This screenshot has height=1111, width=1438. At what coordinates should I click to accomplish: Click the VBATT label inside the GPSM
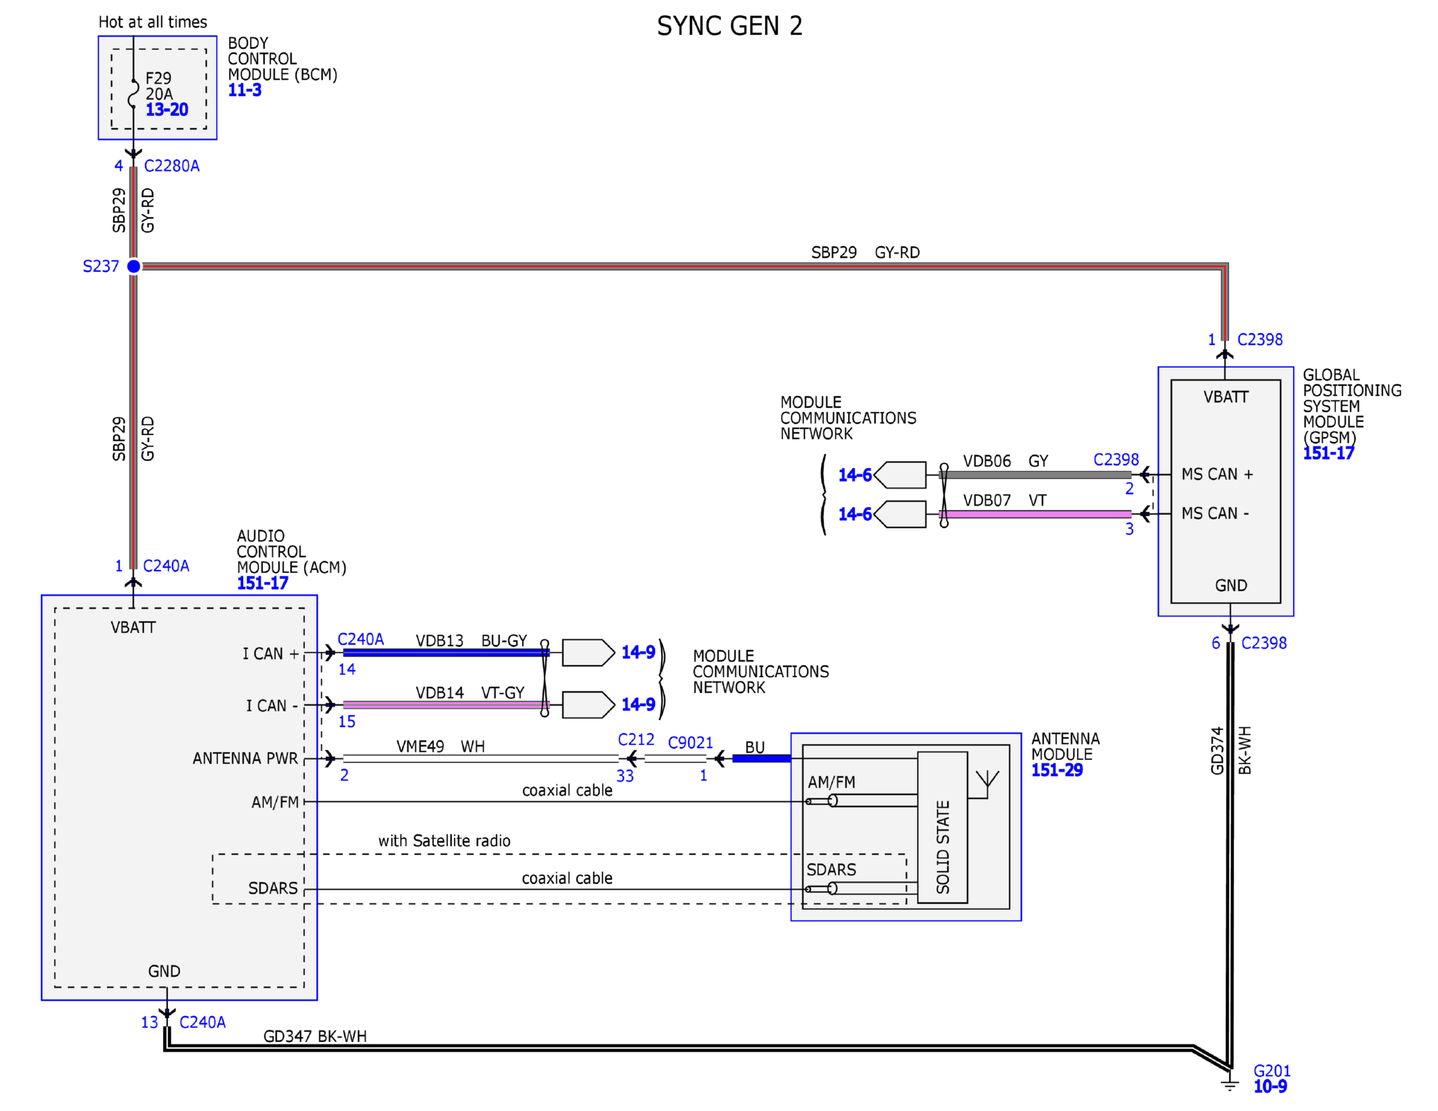click(x=1225, y=397)
